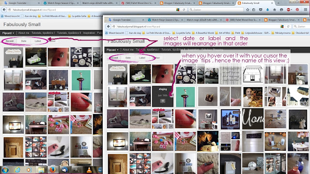The height and width of the screenshot is (174, 310).
Task: Switch to (500) Pallet Wood Deer tab in front window
Action: [x=244, y=20]
